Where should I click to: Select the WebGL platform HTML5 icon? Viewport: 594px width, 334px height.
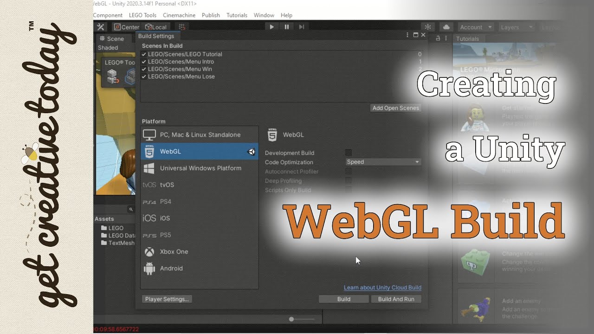click(149, 151)
